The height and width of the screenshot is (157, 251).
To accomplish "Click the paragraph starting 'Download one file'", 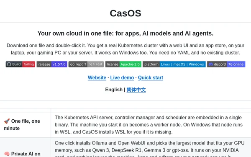I will click(x=125, y=49).
